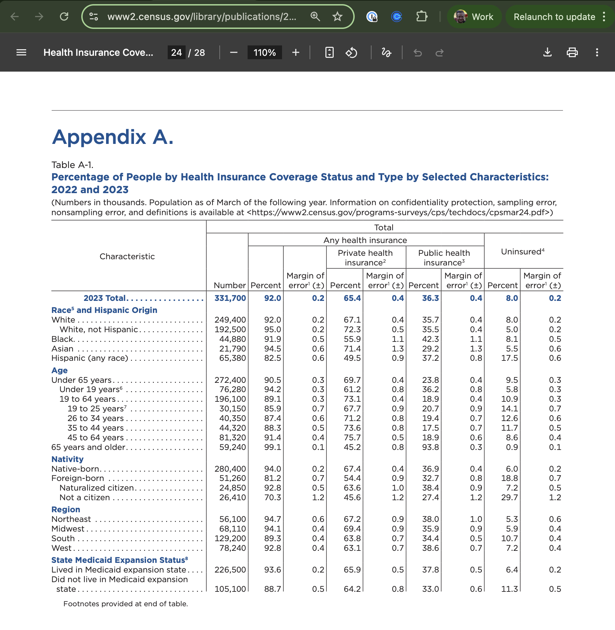Click the Appendix A. heading
Image resolution: width=615 pixels, height=630 pixels.
pyautogui.click(x=113, y=137)
